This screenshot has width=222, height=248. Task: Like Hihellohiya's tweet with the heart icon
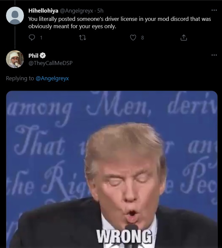(133, 37)
